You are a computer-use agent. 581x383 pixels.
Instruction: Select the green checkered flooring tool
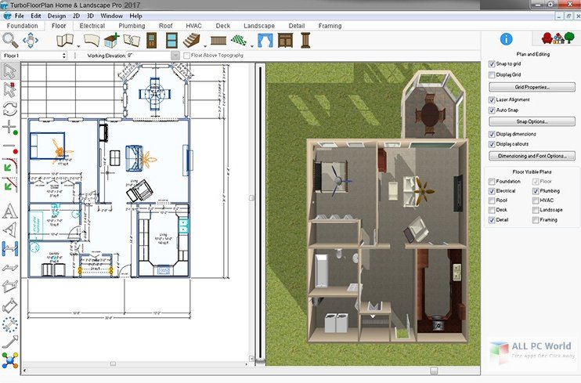pyautogui.click(x=239, y=41)
